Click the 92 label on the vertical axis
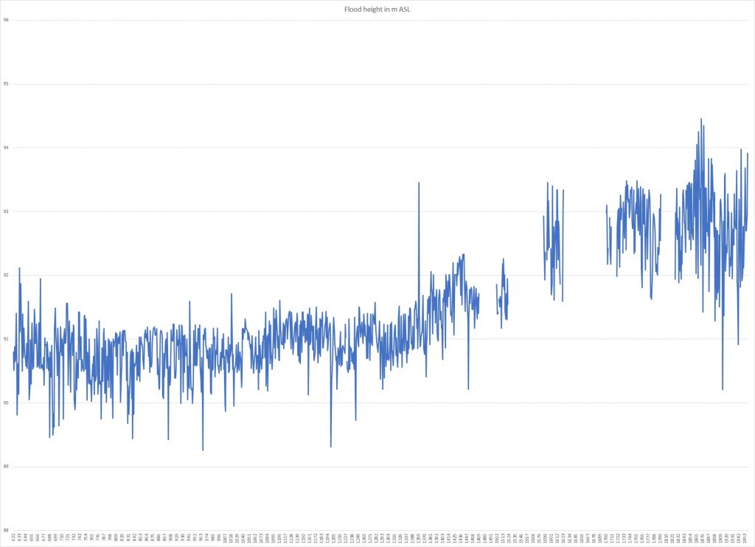755x547 pixels. [6, 275]
